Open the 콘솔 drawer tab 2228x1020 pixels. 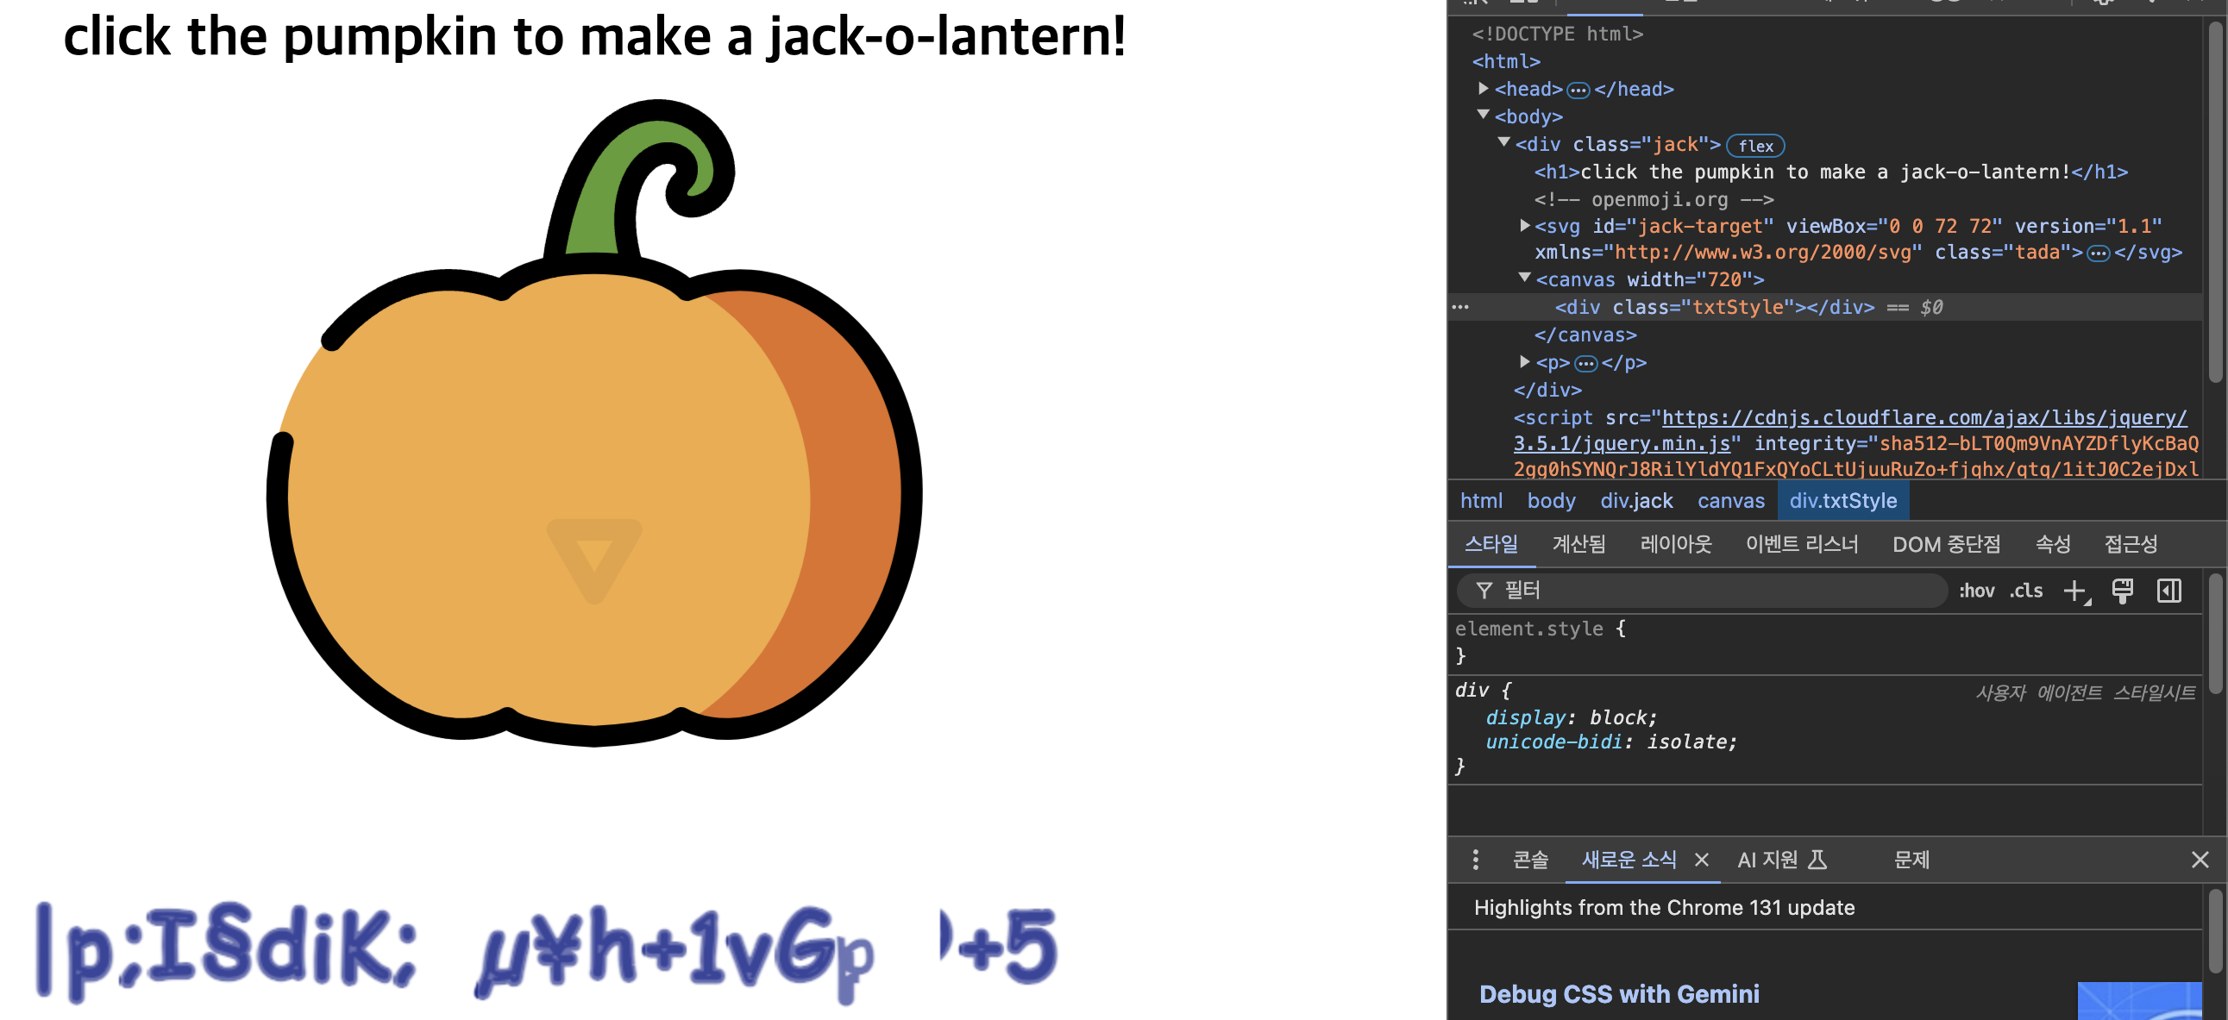click(x=1530, y=860)
